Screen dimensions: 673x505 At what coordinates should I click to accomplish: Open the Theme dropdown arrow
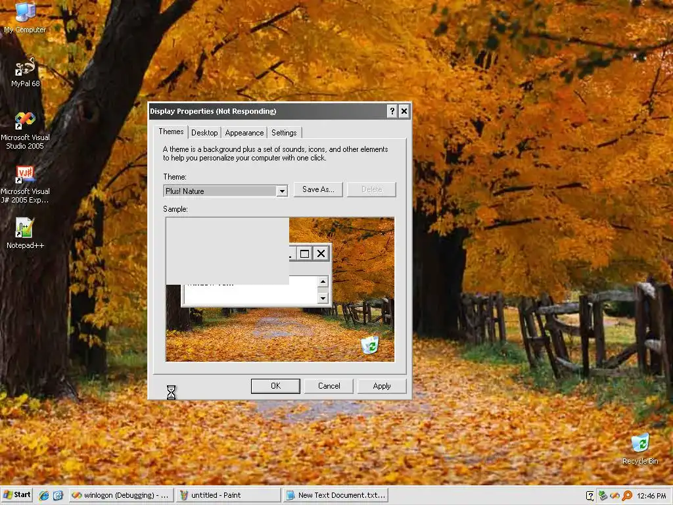pyautogui.click(x=282, y=191)
